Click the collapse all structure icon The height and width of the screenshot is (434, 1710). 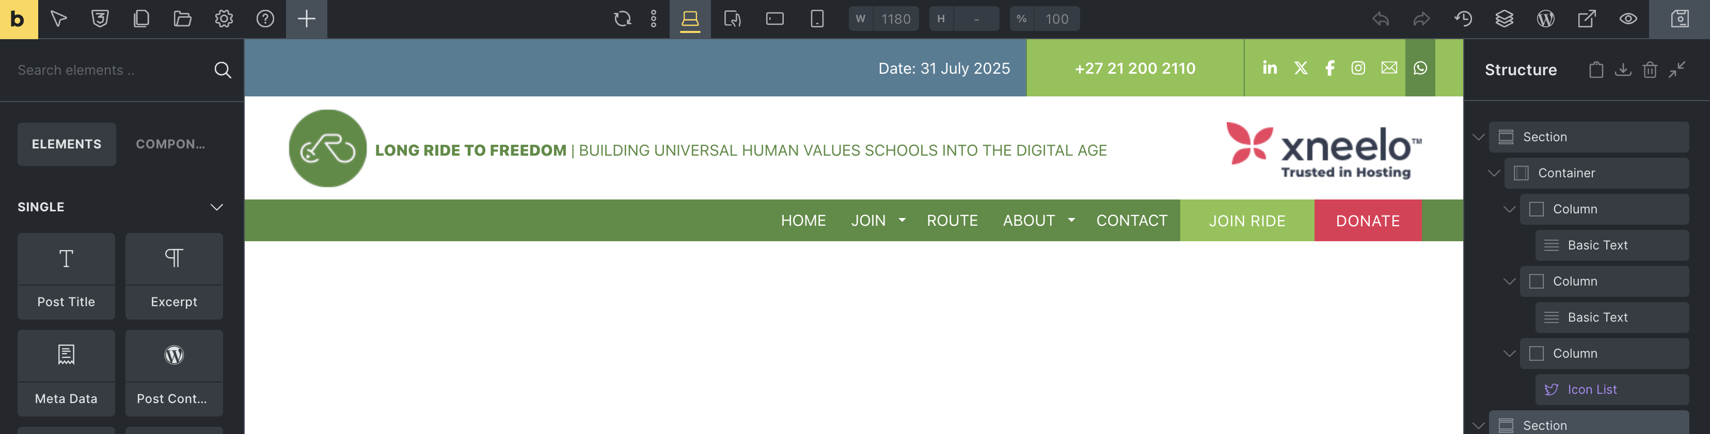(x=1677, y=70)
